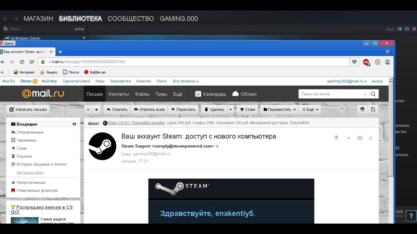Open Входящие folder
Image resolution: width=417 pixels, height=234 pixels.
click(x=43, y=124)
